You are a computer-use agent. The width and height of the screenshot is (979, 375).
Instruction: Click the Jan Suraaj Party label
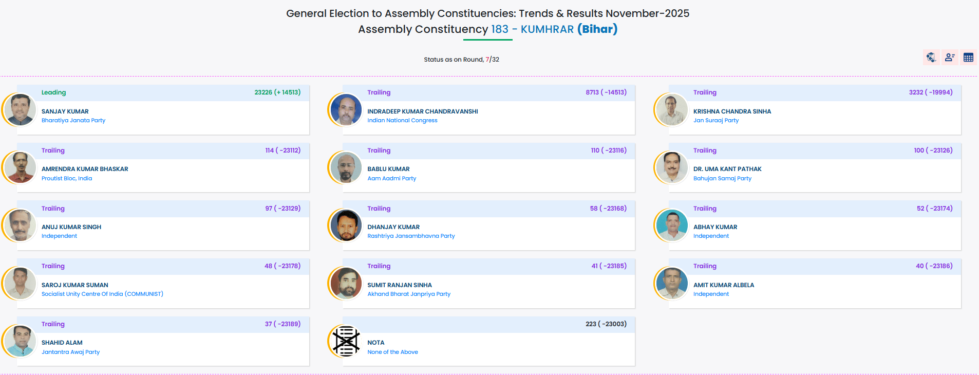716,121
